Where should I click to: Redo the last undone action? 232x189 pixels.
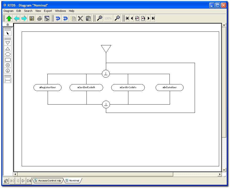[66, 18]
